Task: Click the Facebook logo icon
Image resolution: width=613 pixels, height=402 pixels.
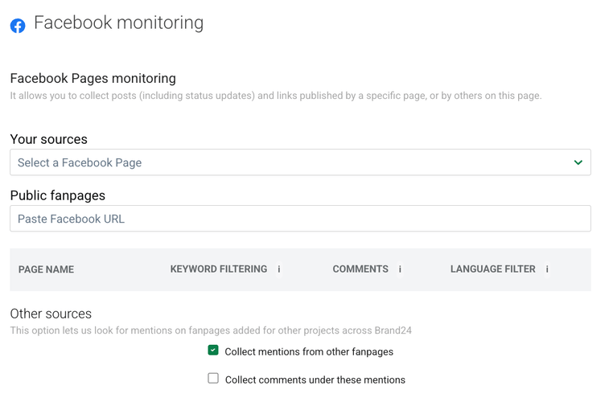Action: coord(18,26)
